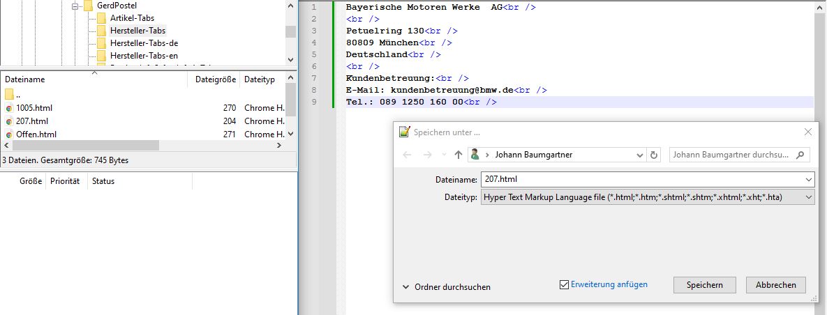Toggle 'Erweiterung anfügen' checkbox
827x315 pixels.
point(565,284)
